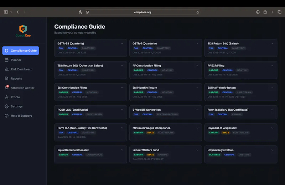
Task: Click the complione.org address bar
Action: click(x=142, y=12)
